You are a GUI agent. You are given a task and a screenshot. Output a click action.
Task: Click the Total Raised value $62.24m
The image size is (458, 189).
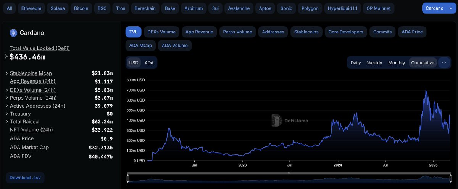pos(102,122)
